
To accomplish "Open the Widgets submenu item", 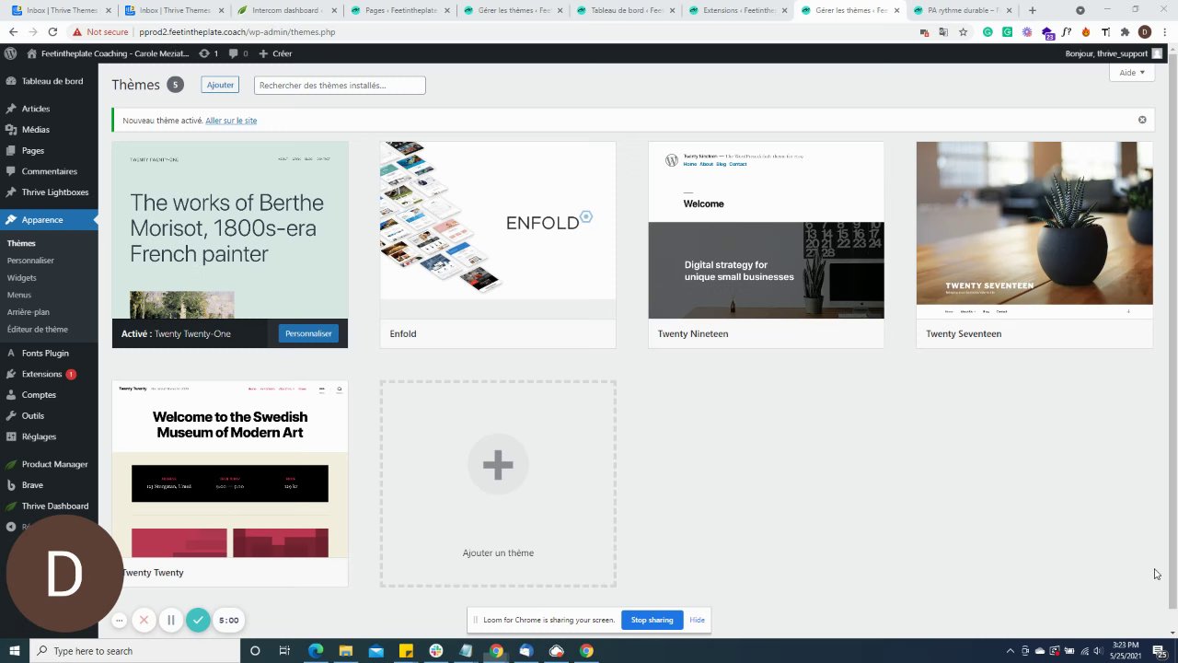I will click(x=22, y=278).
